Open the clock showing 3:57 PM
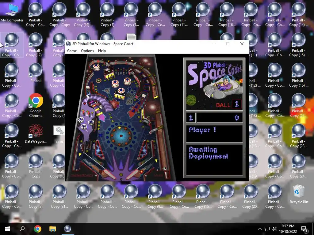314x235 pixels. pos(288,229)
